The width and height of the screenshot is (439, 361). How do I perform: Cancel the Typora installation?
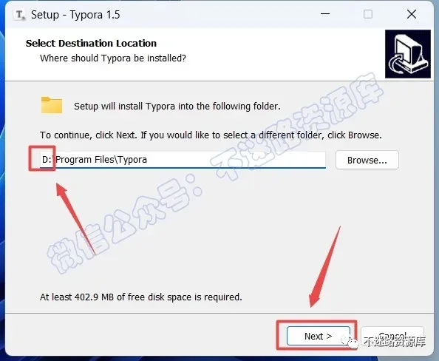coord(392,336)
